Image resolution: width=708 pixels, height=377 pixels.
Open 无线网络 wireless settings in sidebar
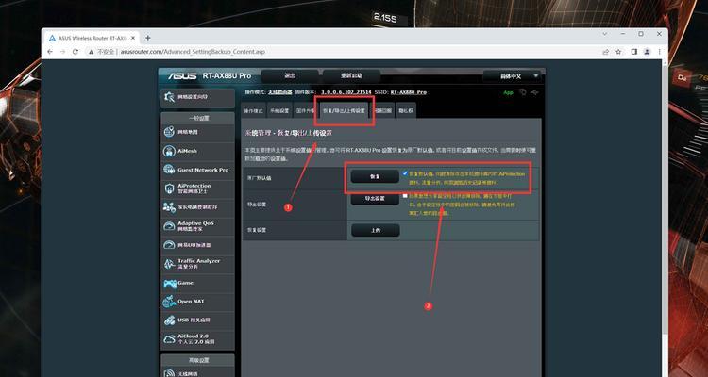197,372
